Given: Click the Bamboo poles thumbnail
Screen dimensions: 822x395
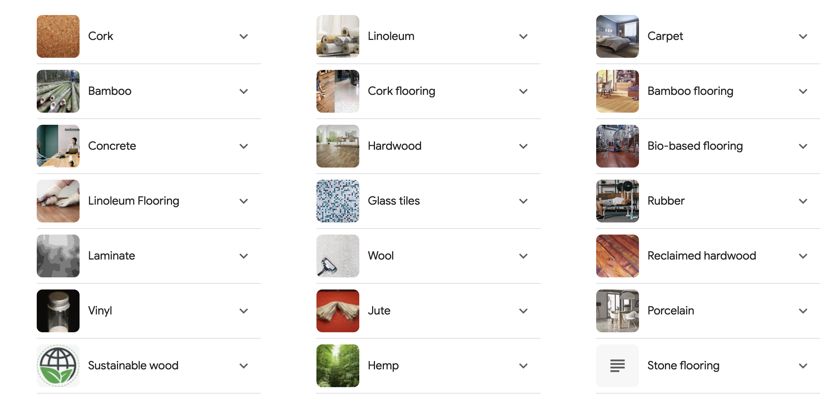Looking at the screenshot, I should tap(58, 91).
